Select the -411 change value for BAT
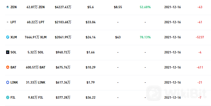 pos(200,67)
